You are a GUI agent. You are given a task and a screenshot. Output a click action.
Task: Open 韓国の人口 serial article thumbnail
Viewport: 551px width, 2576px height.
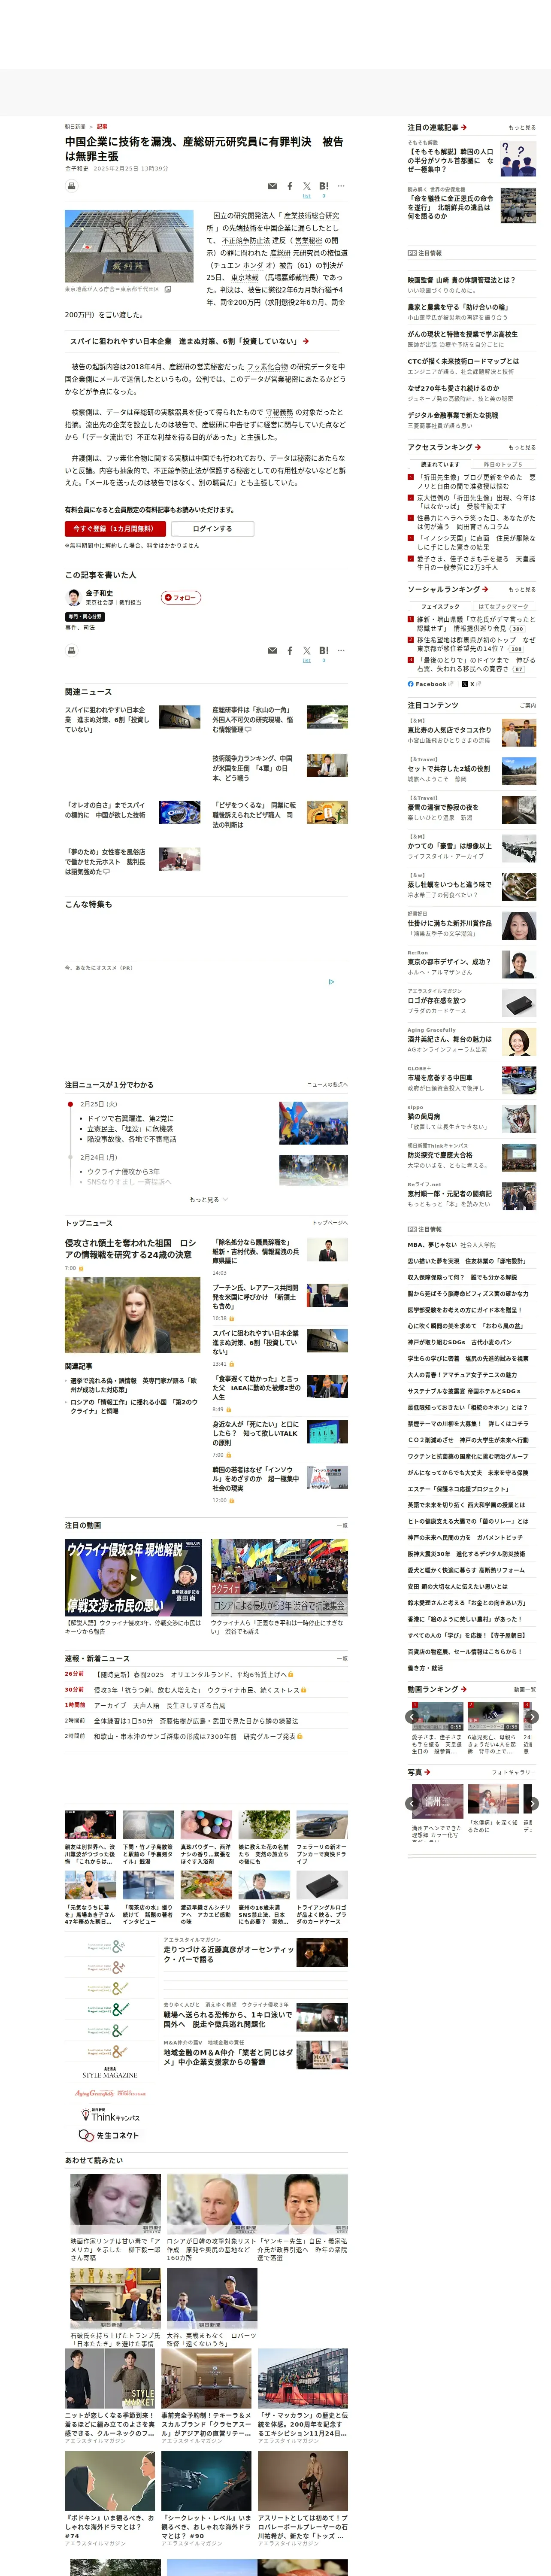[x=518, y=159]
